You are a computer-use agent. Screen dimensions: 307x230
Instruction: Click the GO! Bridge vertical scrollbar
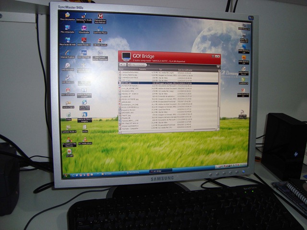219,100
